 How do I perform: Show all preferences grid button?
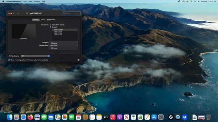tap(27, 13)
